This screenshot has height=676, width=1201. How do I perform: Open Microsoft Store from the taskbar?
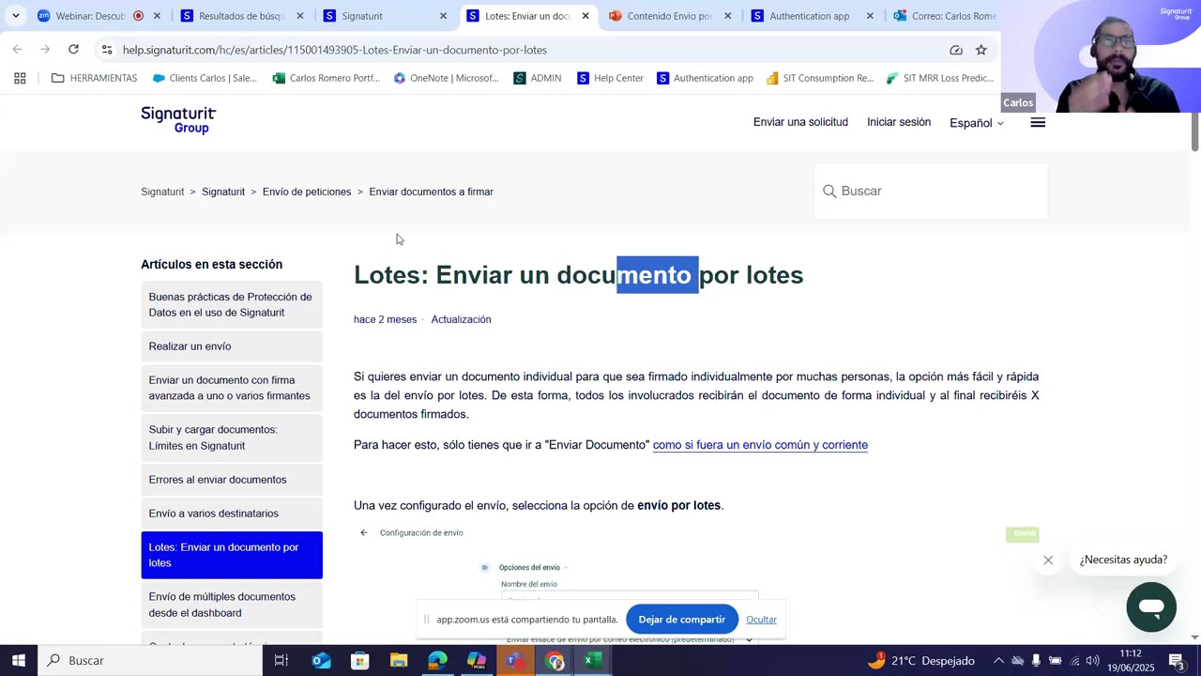point(360,660)
